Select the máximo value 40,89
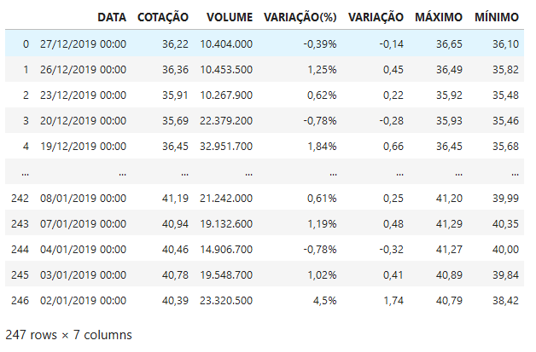536x352 pixels. tap(447, 274)
